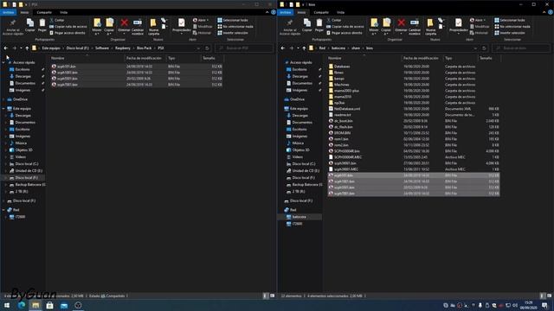Screen dimensions: 554x311
Task: Select OneDrive in left window navigation pane
Action: 20,99
